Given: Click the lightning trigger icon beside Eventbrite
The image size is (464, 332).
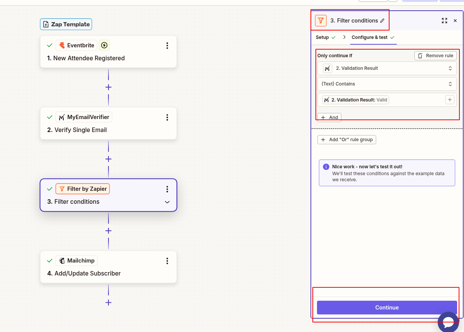Looking at the screenshot, I should tap(104, 45).
